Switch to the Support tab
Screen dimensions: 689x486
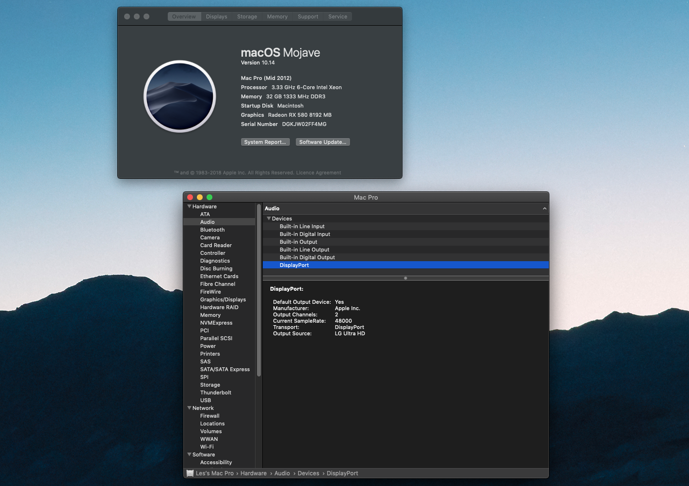[308, 16]
